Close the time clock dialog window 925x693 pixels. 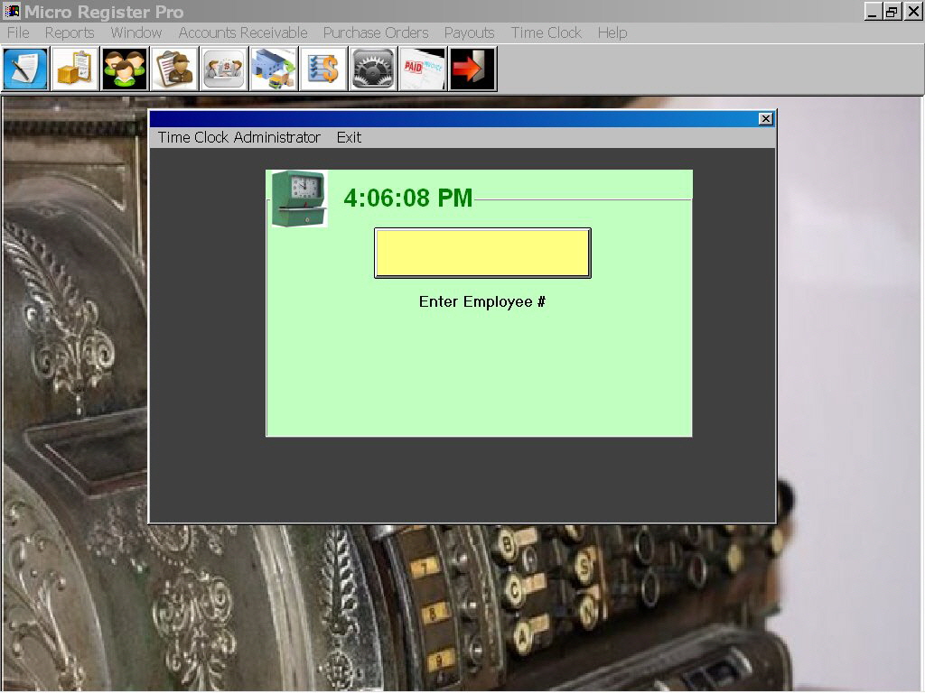coord(765,119)
